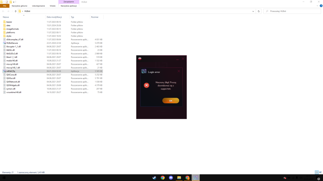Open Steam from the taskbar
This screenshot has height=181, width=323.
coord(154,178)
